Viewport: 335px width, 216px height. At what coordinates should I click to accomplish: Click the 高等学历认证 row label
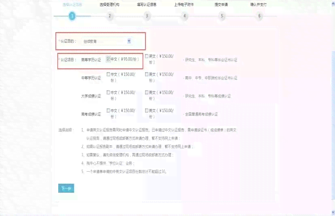point(91,60)
